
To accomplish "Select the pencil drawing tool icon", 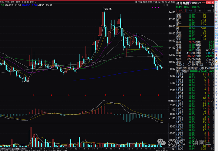I will tap(216, 62).
